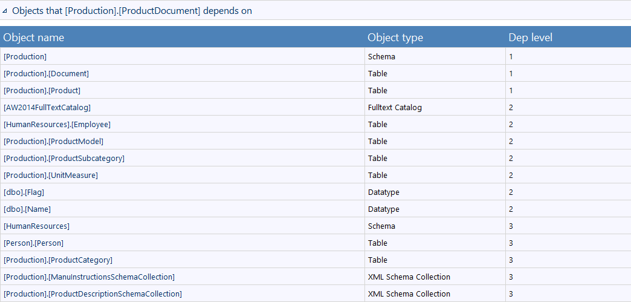The width and height of the screenshot is (631, 302).
Task: Open the [Person].[Person] table link
Action: [33, 243]
